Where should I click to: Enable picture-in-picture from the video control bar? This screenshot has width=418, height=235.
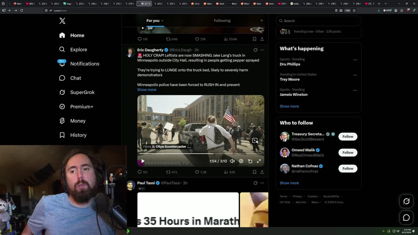coord(250,161)
